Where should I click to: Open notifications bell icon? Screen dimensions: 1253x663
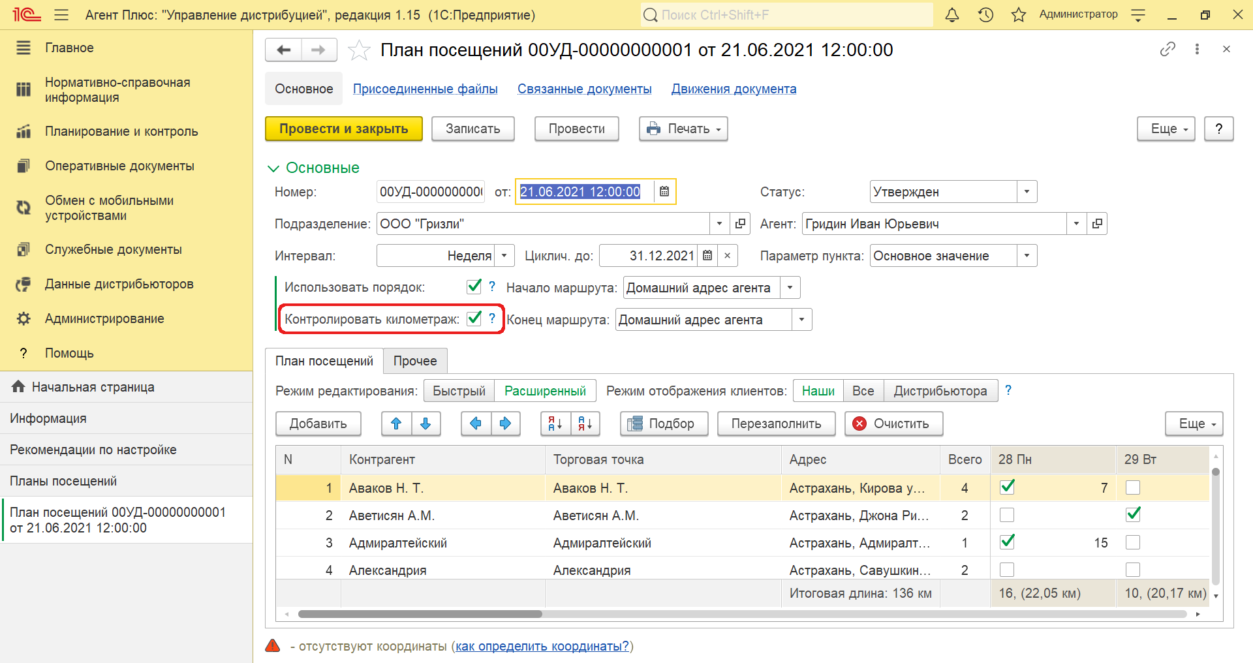click(x=952, y=14)
